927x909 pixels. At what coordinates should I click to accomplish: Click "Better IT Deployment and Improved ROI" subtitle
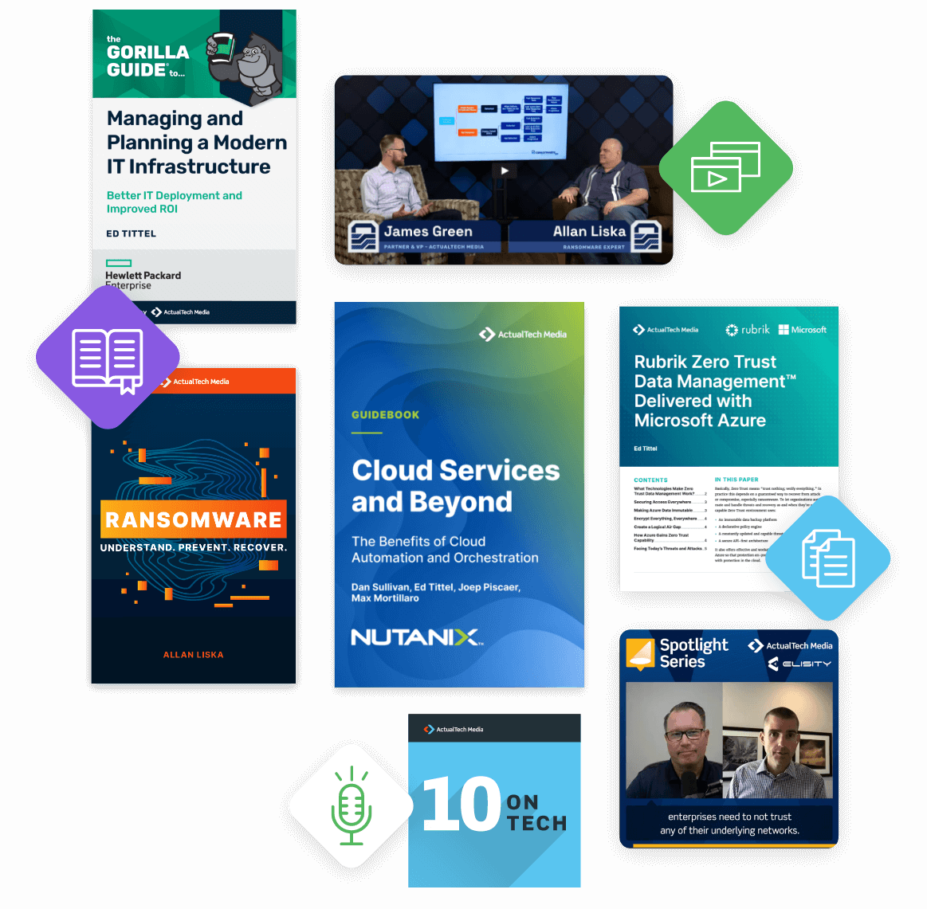coord(175,202)
